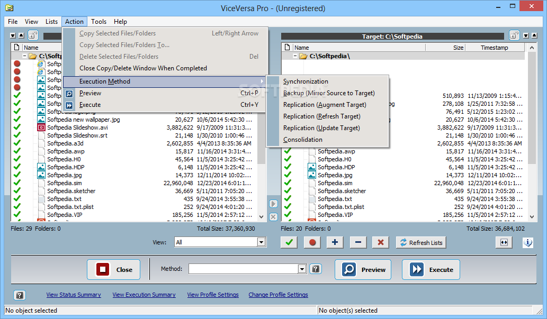The height and width of the screenshot is (319, 547).
Task: Open the Help menu
Action: coord(120,22)
